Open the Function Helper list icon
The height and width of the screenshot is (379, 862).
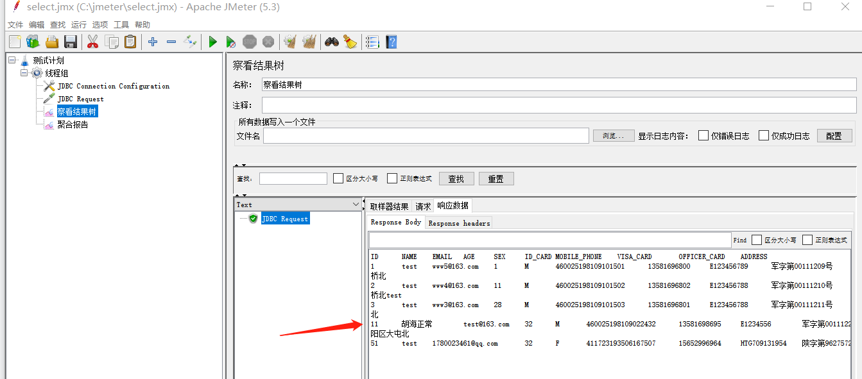[x=372, y=42]
